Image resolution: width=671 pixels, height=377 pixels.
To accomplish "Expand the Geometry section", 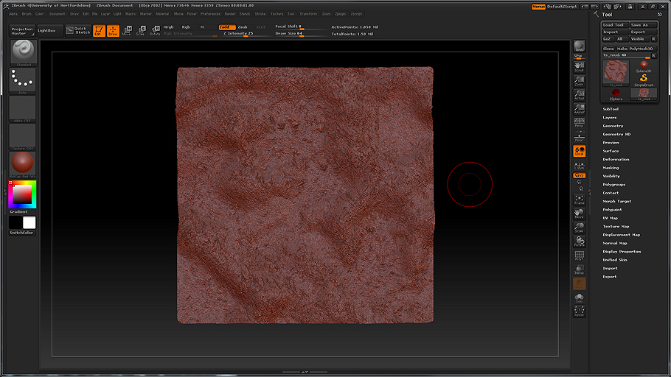I will point(613,126).
